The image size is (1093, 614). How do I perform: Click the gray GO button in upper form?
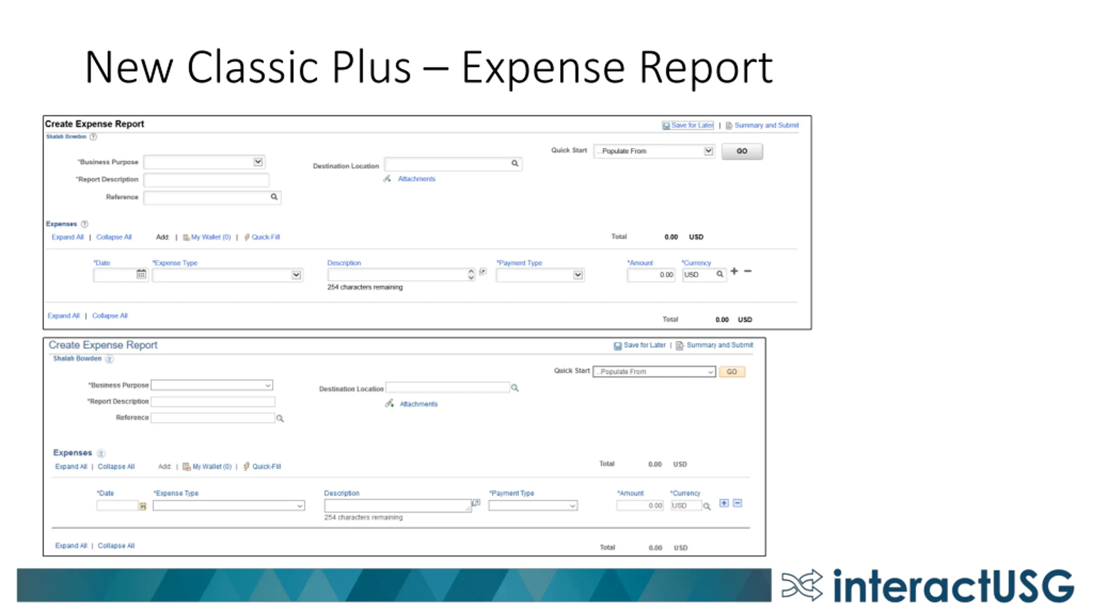pos(742,151)
